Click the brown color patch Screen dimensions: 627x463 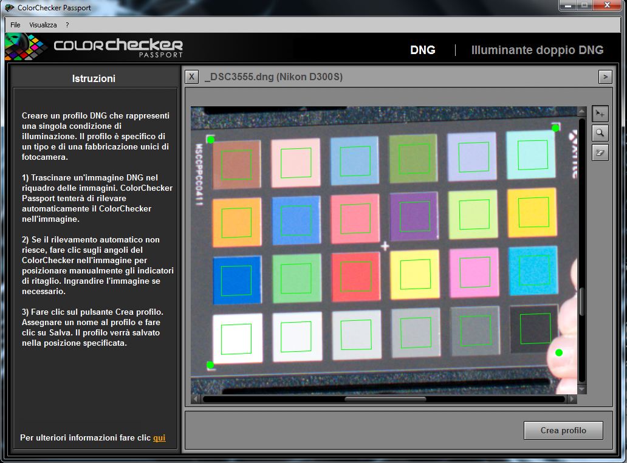pos(236,164)
